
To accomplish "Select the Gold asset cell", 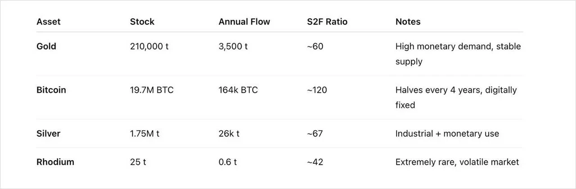I will pyautogui.click(x=46, y=46).
